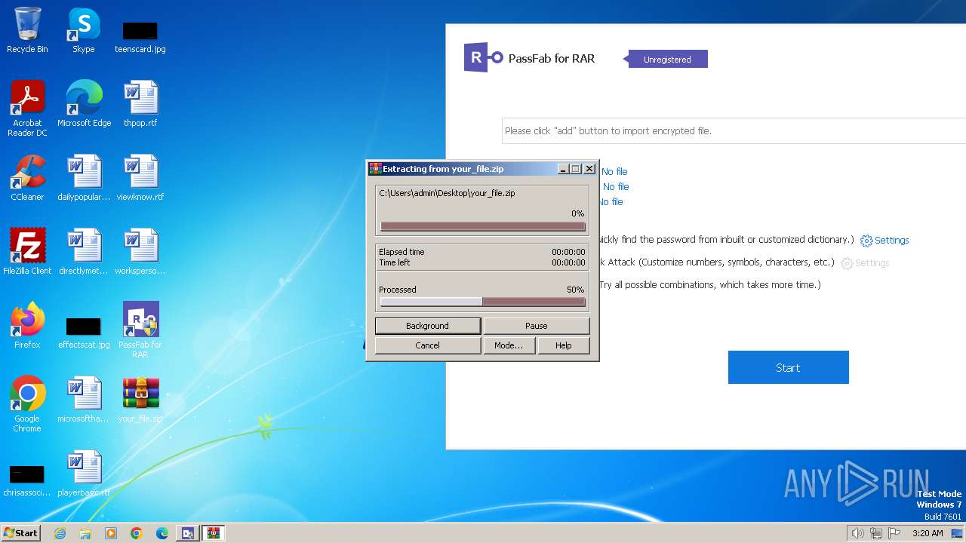Viewport: 966px width, 543px height.
Task: Launch Google Chrome desktop shortcut
Action: click(27, 404)
